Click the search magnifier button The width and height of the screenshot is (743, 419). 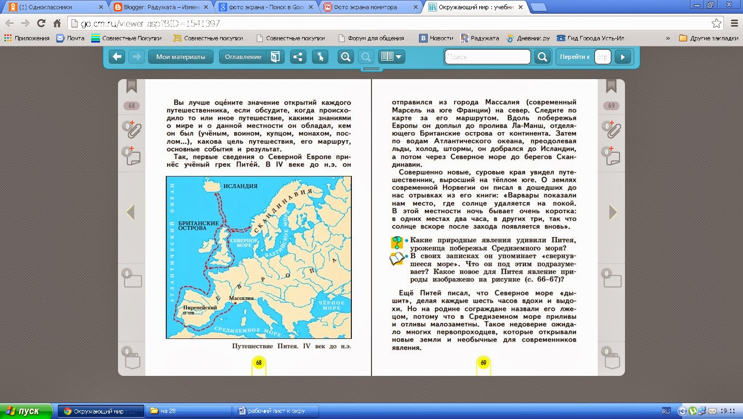[542, 57]
